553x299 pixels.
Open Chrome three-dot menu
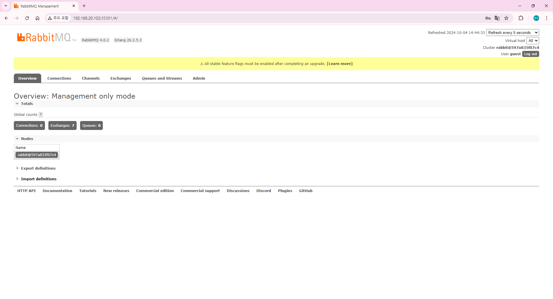(x=547, y=18)
